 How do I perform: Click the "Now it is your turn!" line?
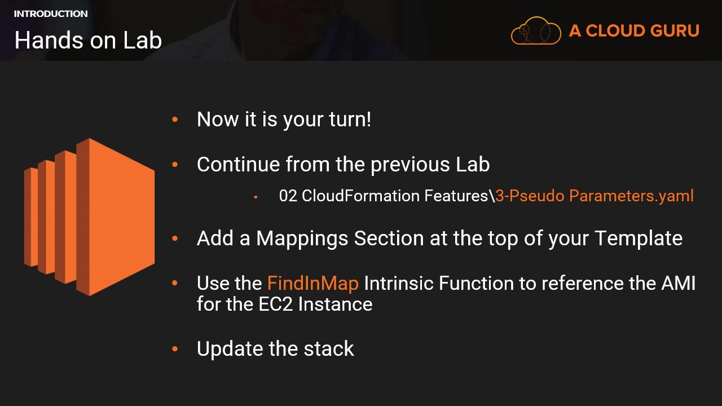(x=284, y=120)
